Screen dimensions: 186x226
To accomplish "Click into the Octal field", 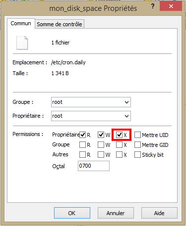I will point(94,166).
